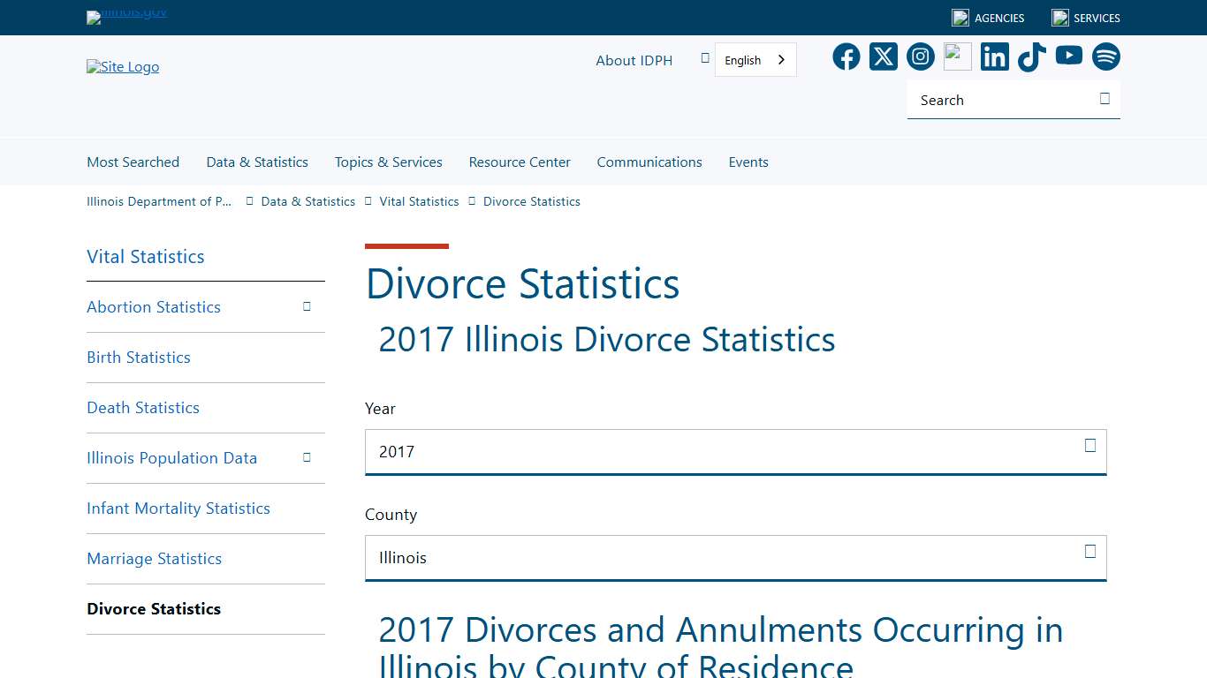Click inside the Search input field

click(990, 100)
